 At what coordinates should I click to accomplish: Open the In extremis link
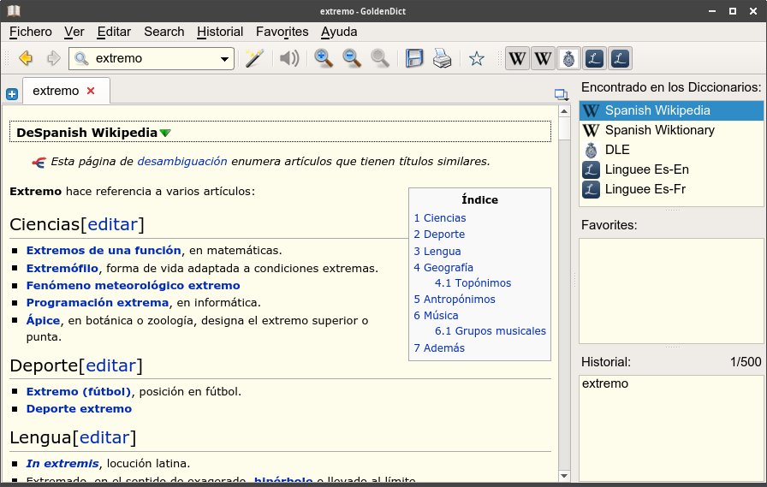click(x=62, y=464)
